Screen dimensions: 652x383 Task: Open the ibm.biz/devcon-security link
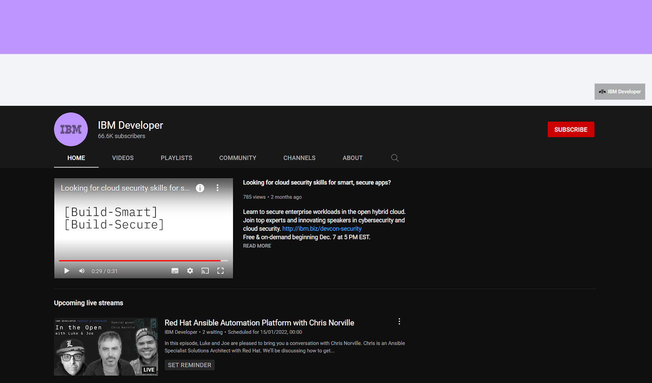[x=322, y=229]
